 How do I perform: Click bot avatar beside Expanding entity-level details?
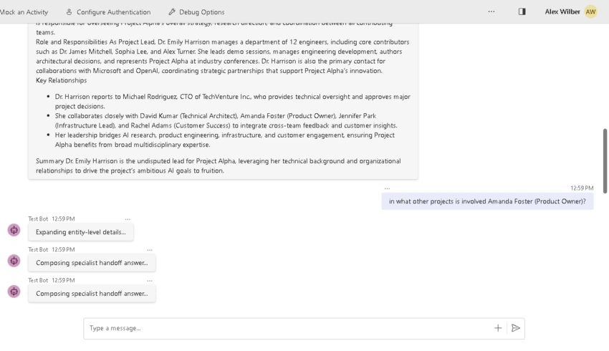click(x=14, y=230)
